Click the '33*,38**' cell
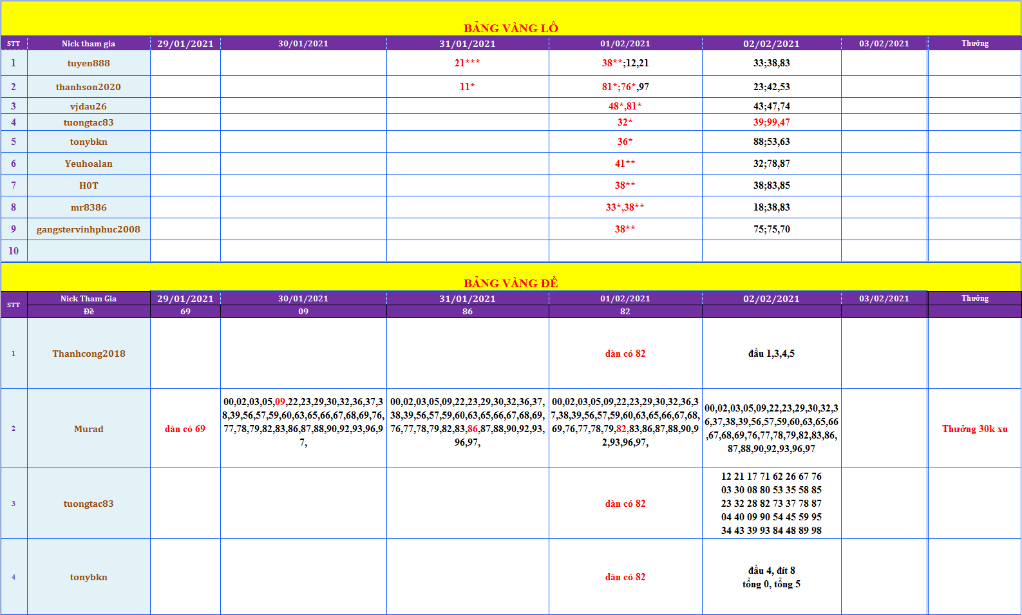This screenshot has height=615, width=1022. (x=625, y=207)
